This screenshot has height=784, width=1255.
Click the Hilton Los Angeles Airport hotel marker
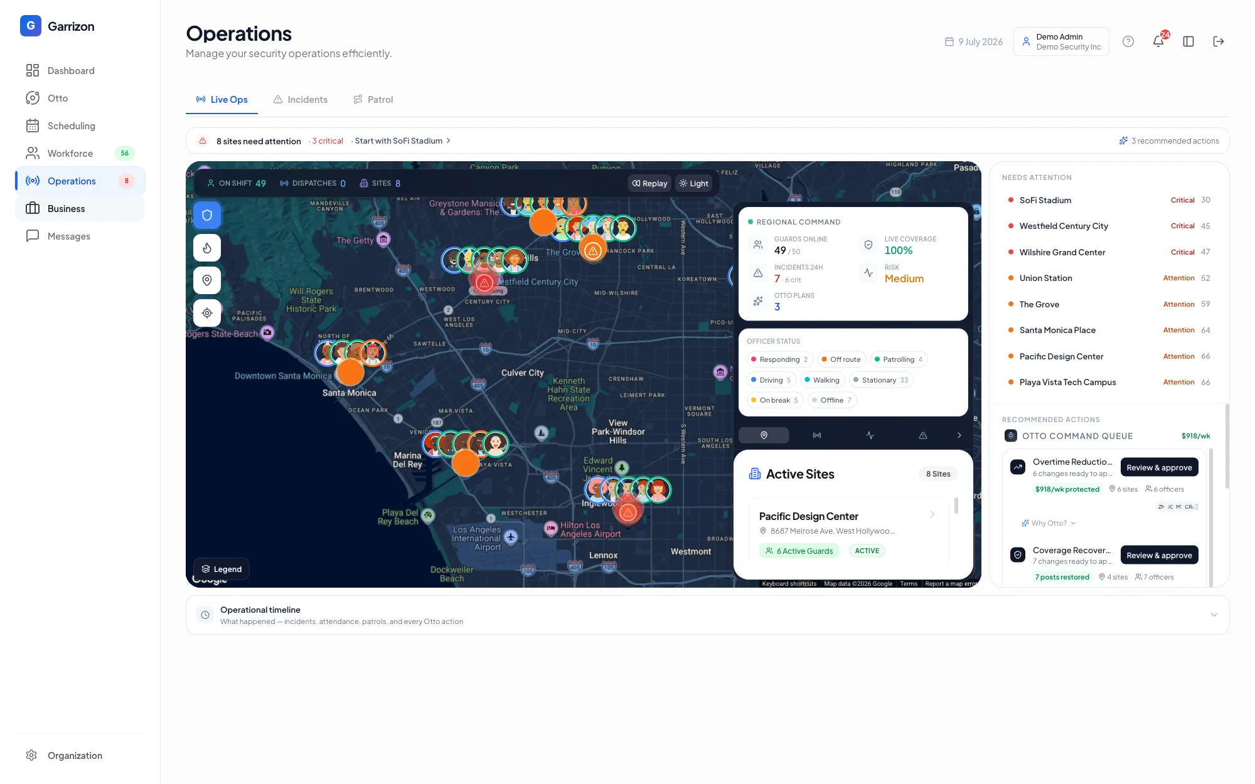click(x=551, y=528)
